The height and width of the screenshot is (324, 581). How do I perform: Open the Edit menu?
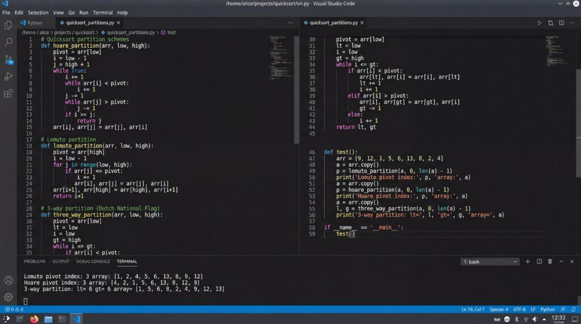pos(19,12)
